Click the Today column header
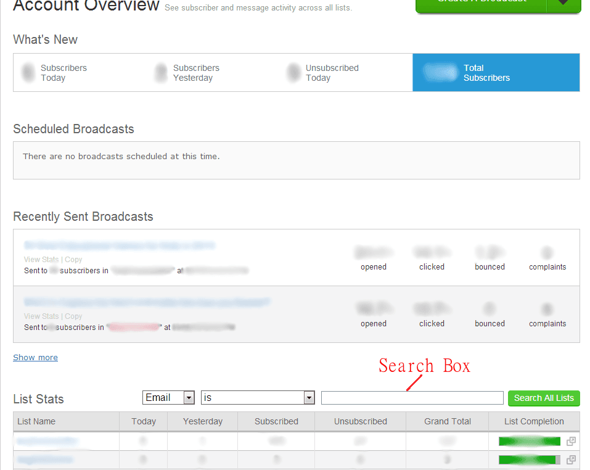The height and width of the screenshot is (470, 590). 144,421
